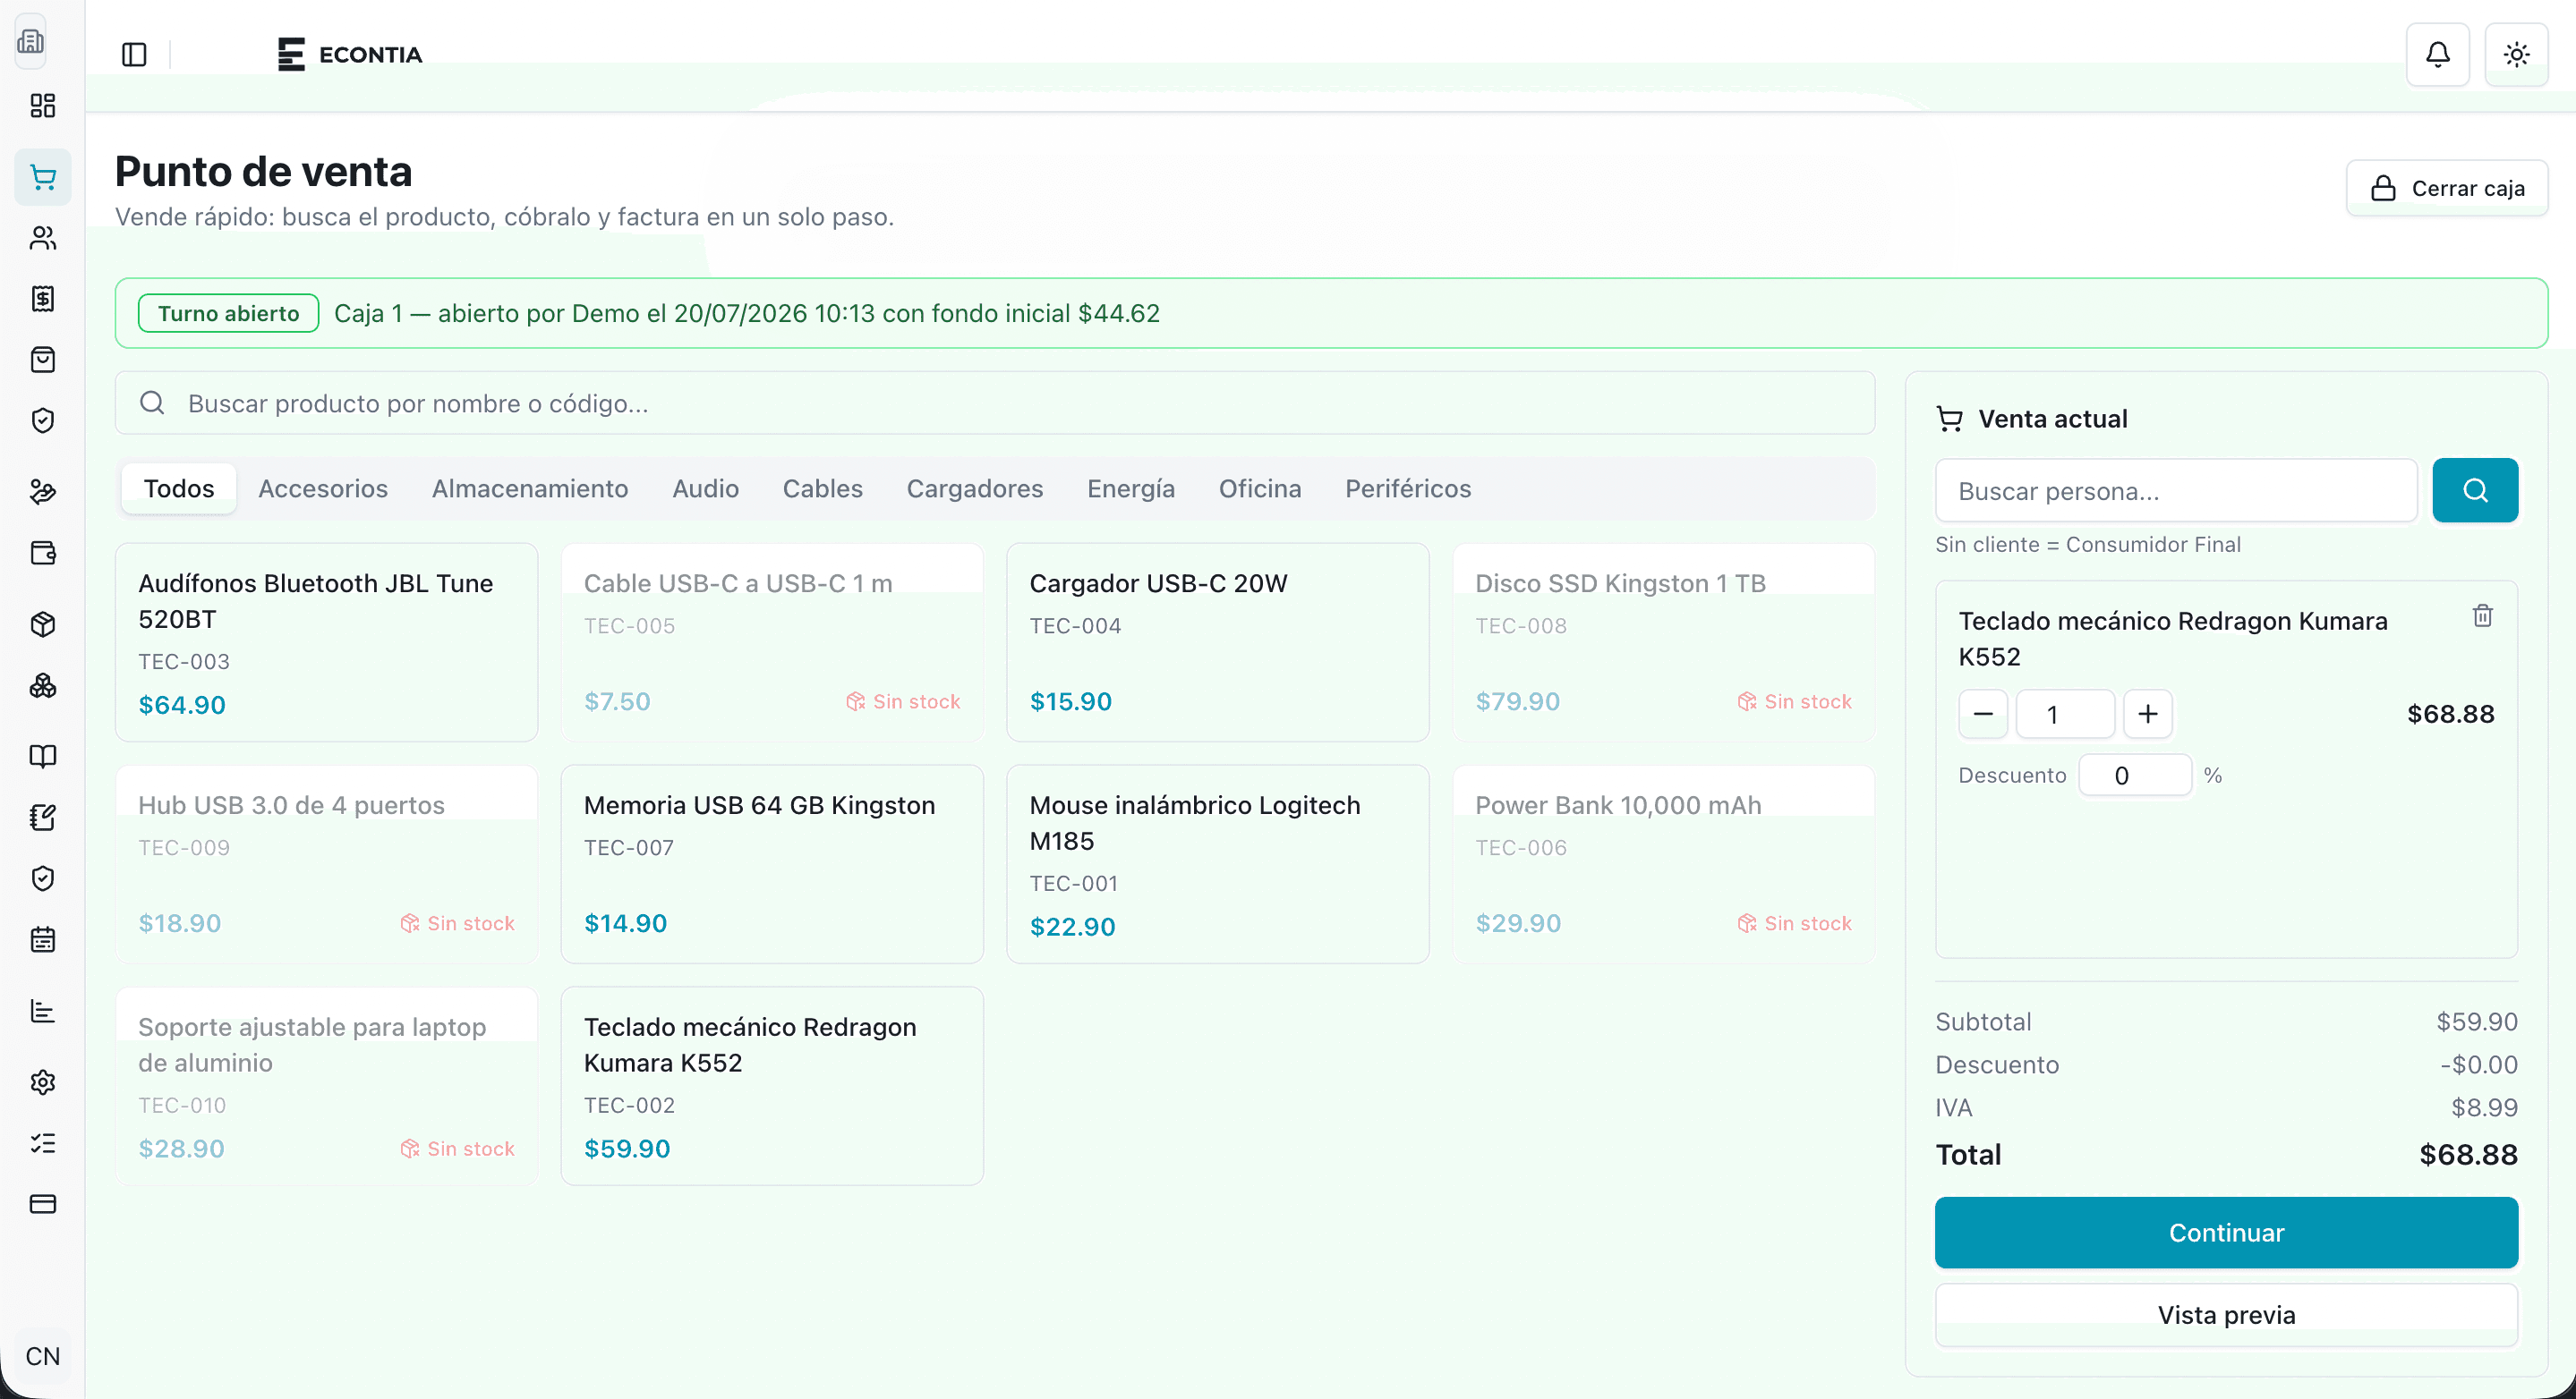Screen dimensions: 2576x1399
Task: Open the single box package sidebar icon
Action: (x=43, y=624)
